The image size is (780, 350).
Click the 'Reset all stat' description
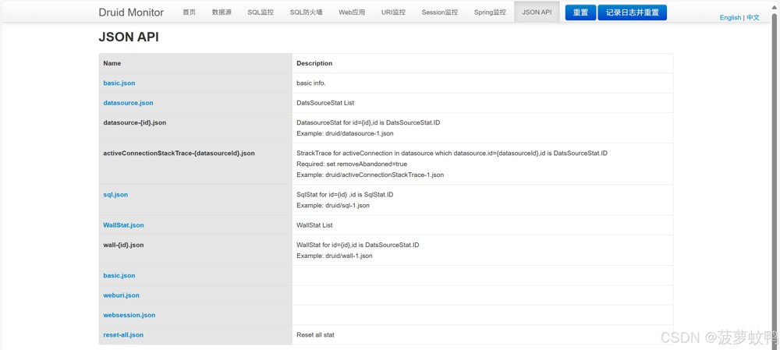[315, 335]
